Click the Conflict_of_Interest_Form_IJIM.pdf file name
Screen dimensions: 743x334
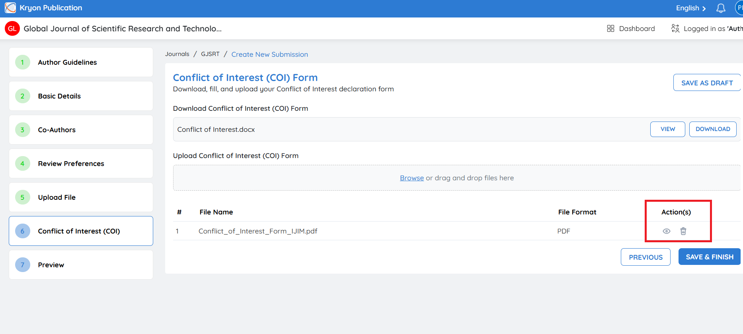258,231
